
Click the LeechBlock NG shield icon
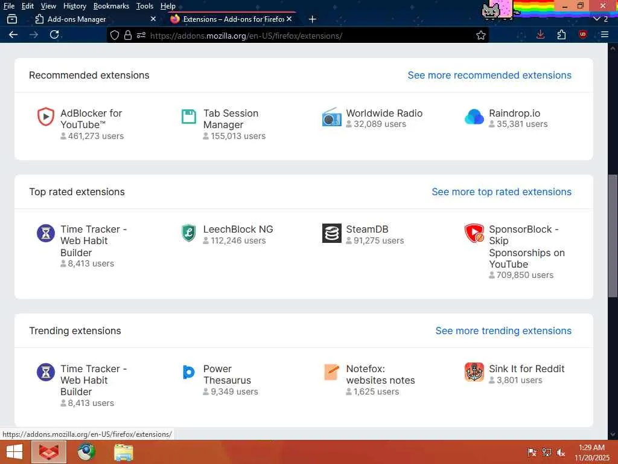click(x=188, y=233)
